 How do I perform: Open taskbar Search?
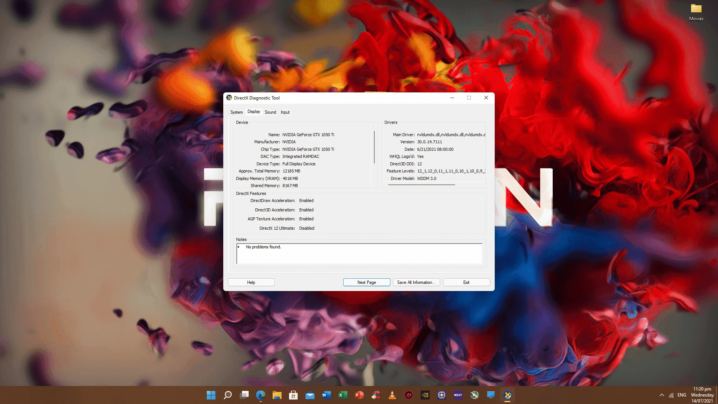pos(227,395)
